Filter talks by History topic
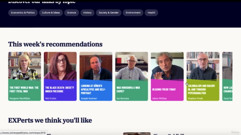 click(x=87, y=12)
